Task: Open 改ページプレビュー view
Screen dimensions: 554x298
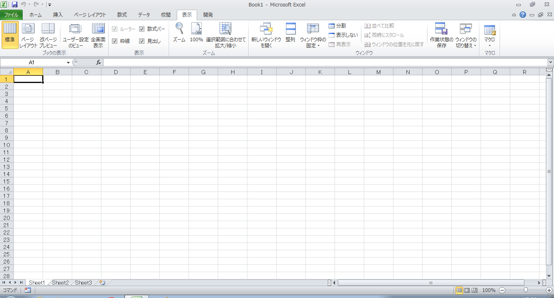Action: [48, 29]
